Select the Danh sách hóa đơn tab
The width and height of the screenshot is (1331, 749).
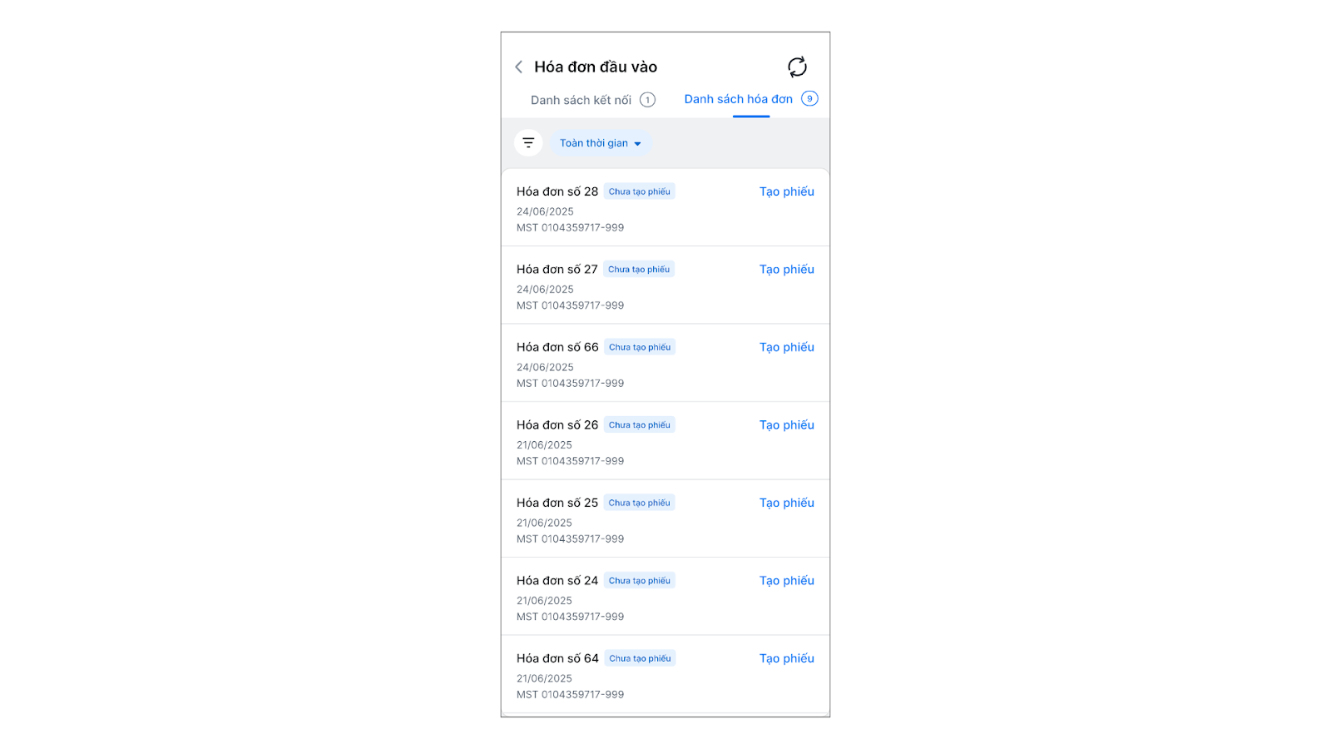(738, 99)
